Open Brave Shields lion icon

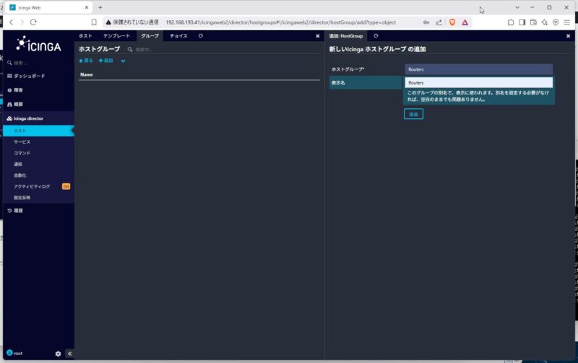click(452, 22)
